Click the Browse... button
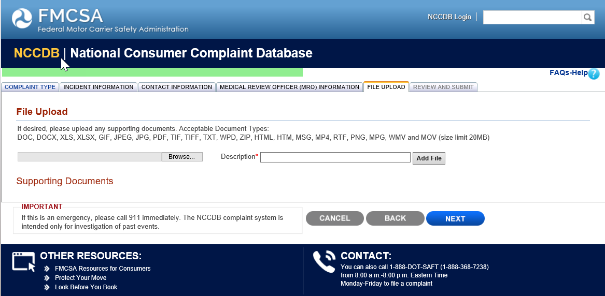Image resolution: width=605 pixels, height=296 pixels. [182, 157]
